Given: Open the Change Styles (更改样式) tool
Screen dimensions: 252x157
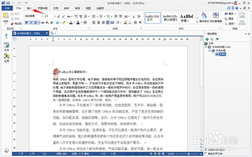Looking at the screenshot, I should 204,17.
